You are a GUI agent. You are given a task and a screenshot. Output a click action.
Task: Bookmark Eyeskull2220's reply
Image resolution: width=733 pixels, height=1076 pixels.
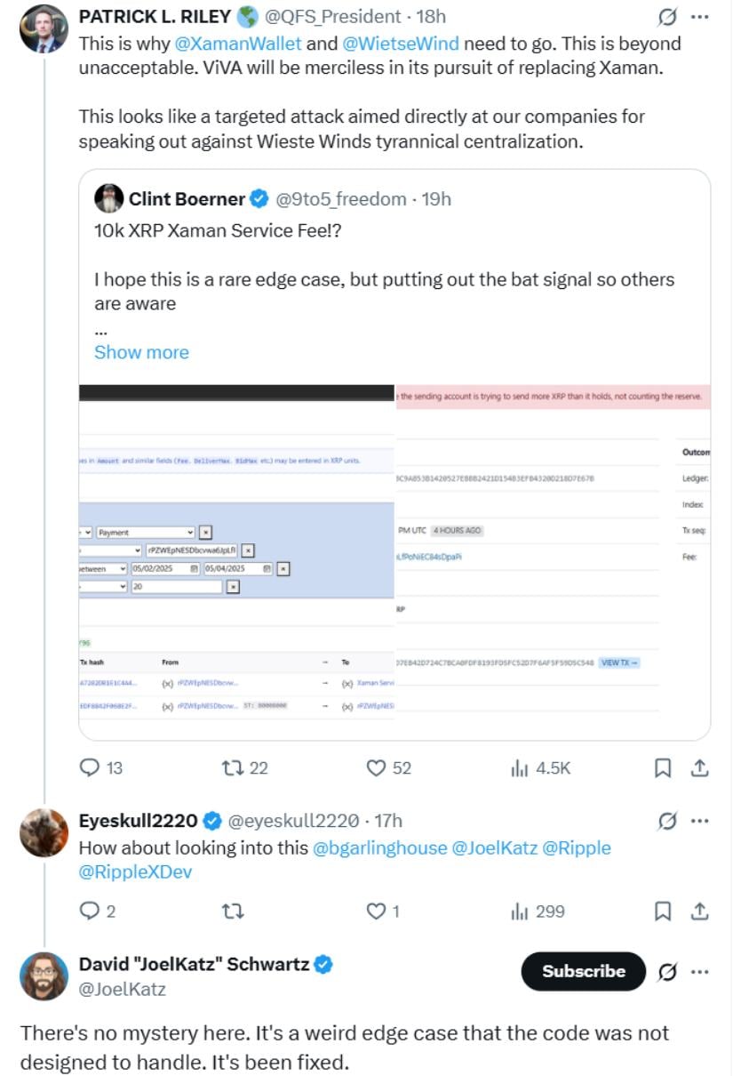[663, 911]
